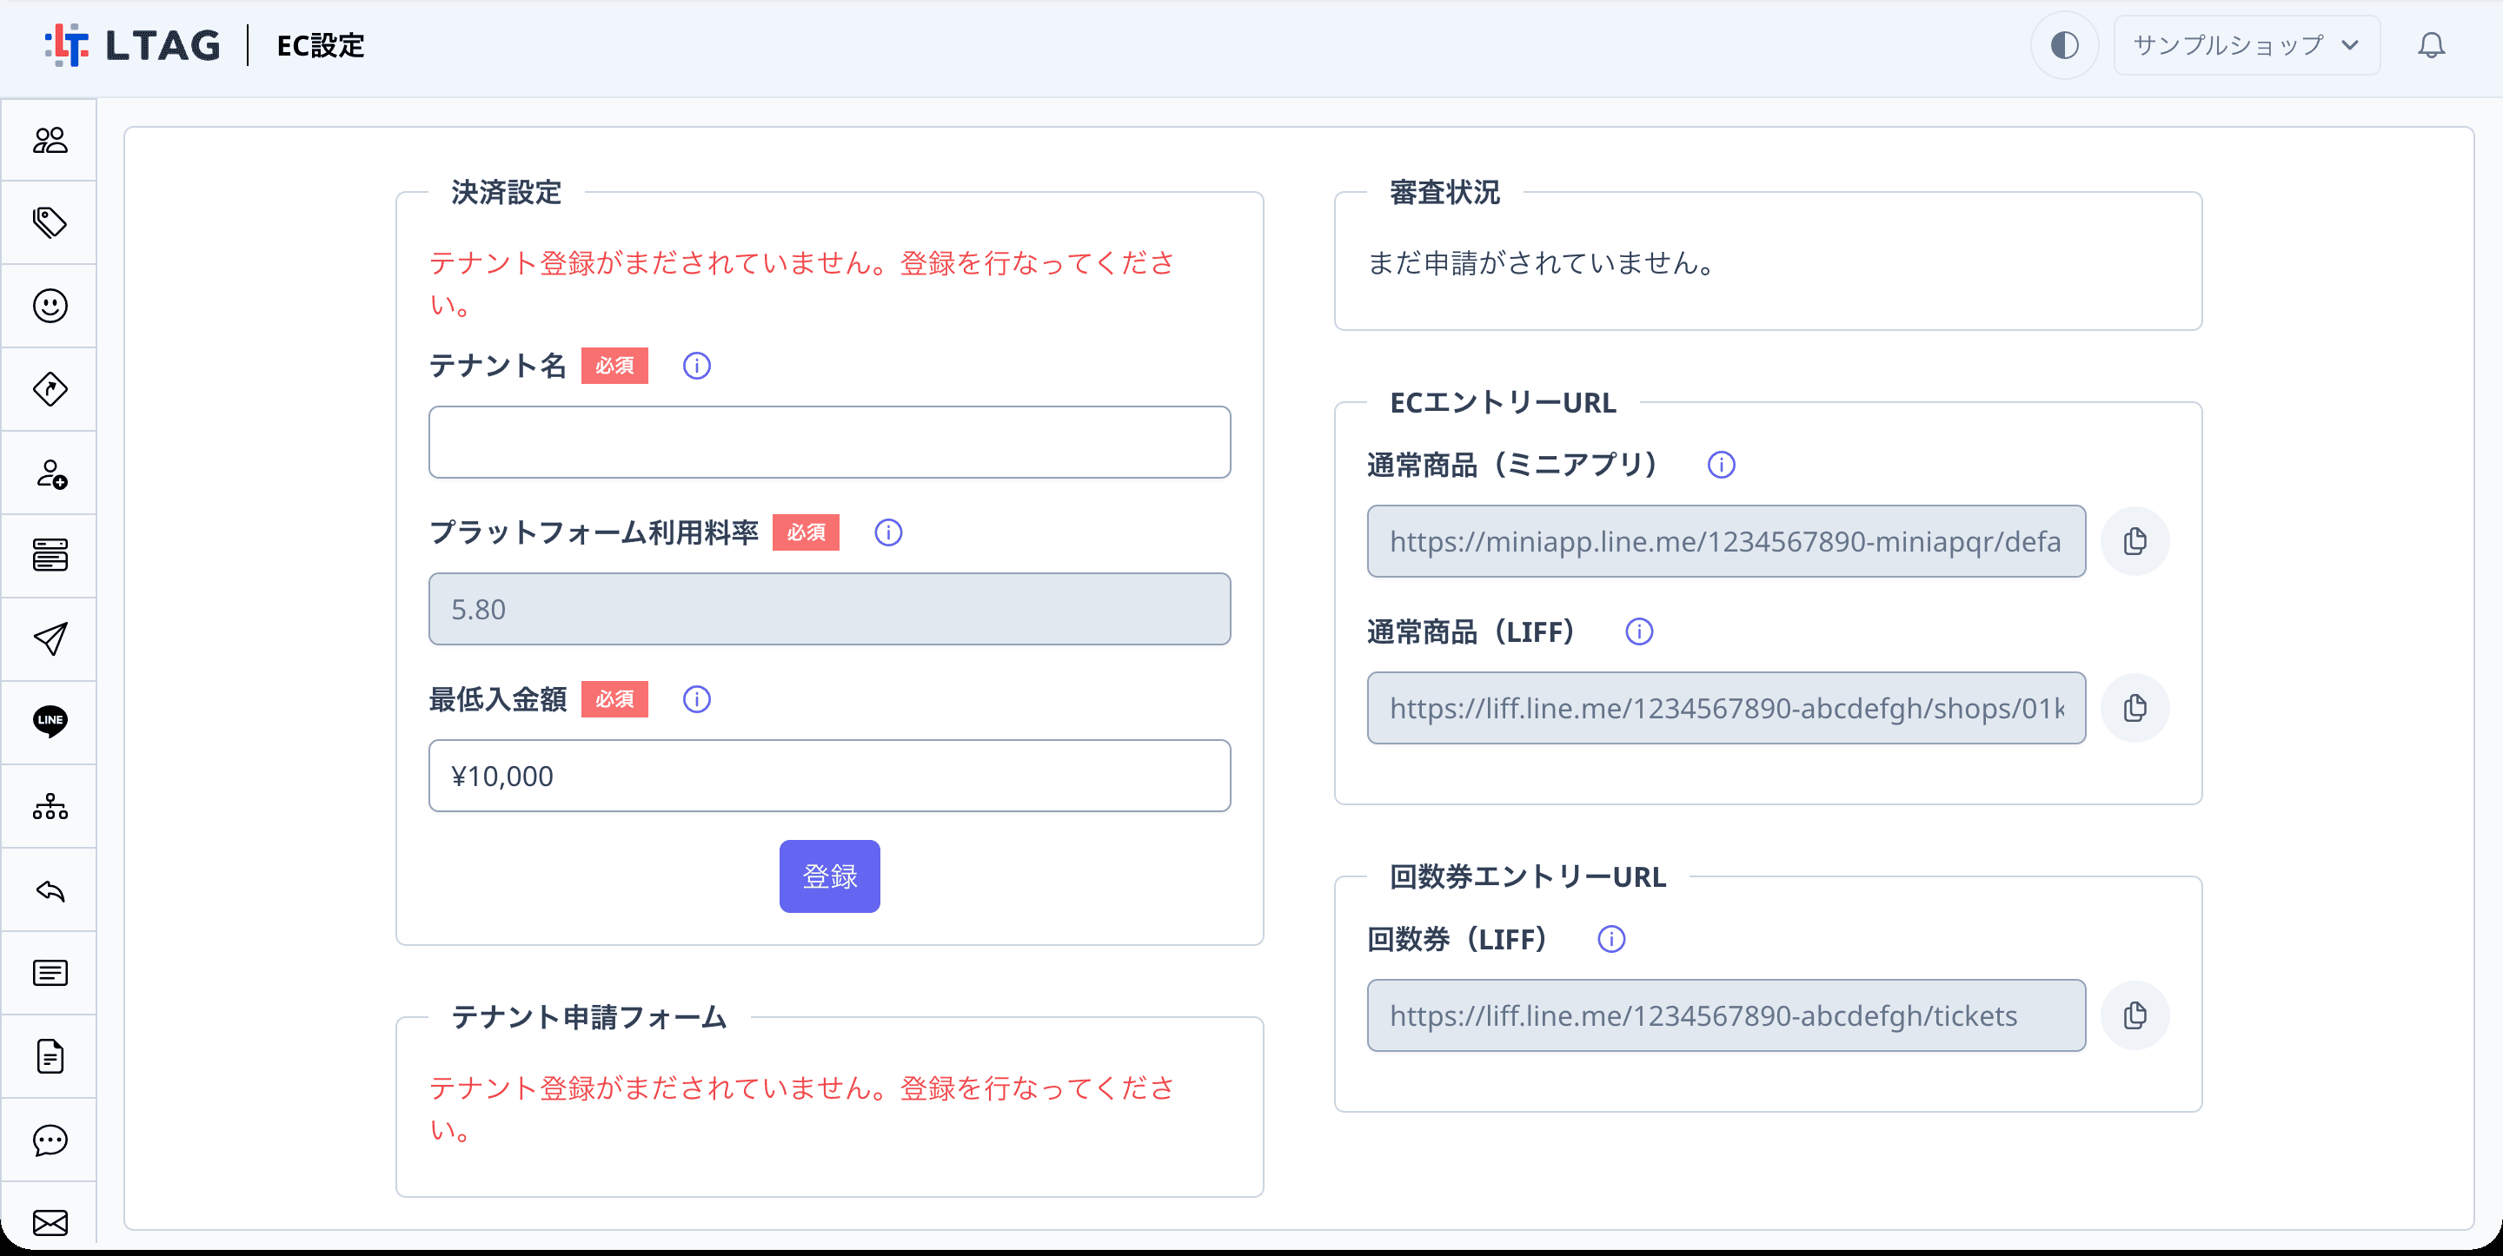Image resolution: width=2503 pixels, height=1256 pixels.
Task: Open the stacked cards sidebar icon
Action: click(50, 556)
